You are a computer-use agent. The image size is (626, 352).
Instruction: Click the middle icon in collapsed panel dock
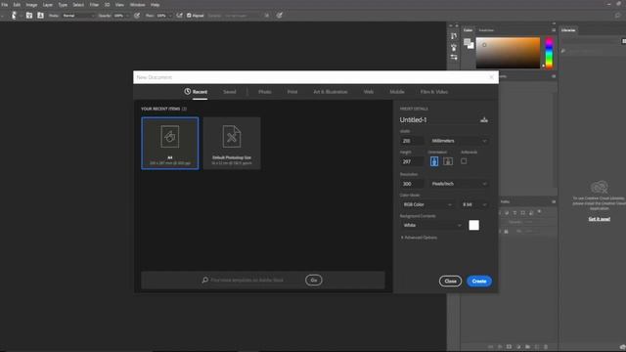pos(454,47)
